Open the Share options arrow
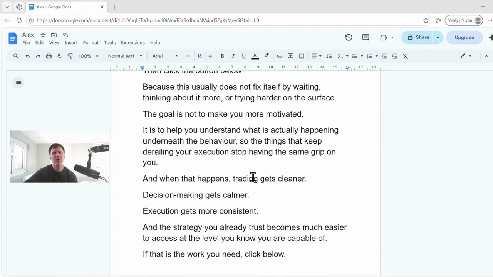493x277 pixels. 438,37
